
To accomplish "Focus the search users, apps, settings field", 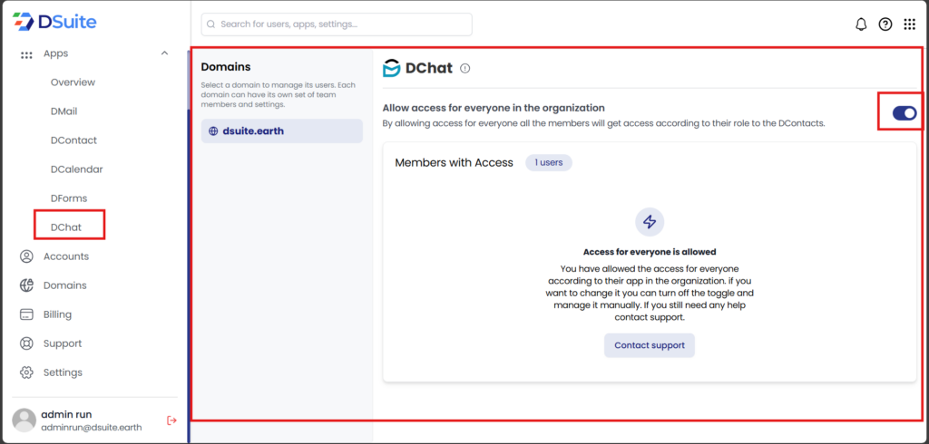I will (x=336, y=24).
